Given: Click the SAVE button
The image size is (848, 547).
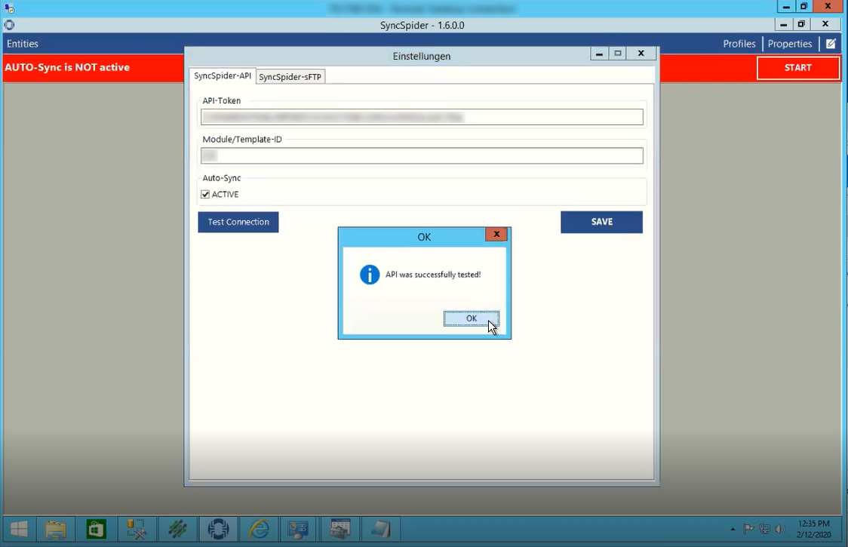Looking at the screenshot, I should 601,222.
